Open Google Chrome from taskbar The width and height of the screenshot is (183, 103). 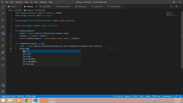(x=27, y=100)
